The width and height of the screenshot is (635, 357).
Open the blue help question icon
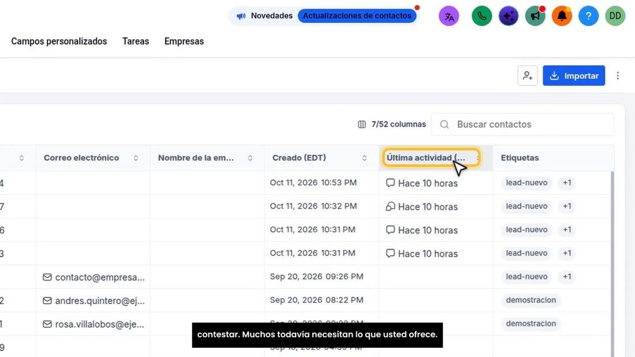point(588,16)
